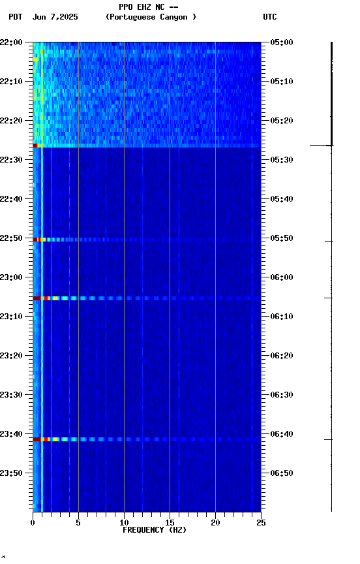Image resolution: width=360 pixels, height=564 pixels.
Task: Click the 'Portuguese Canyon' station name
Action: tap(151, 17)
